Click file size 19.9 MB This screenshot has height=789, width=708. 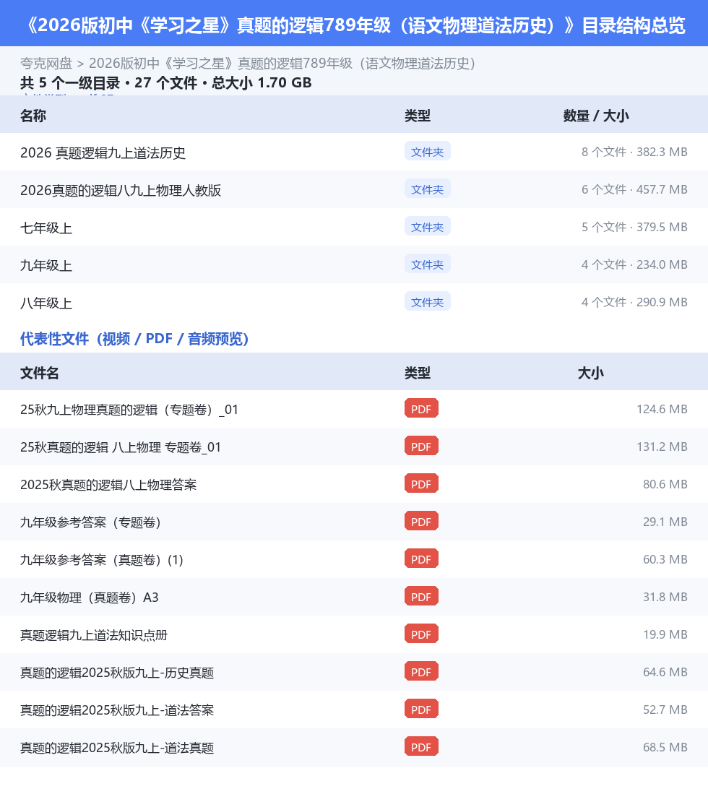pyautogui.click(x=665, y=634)
